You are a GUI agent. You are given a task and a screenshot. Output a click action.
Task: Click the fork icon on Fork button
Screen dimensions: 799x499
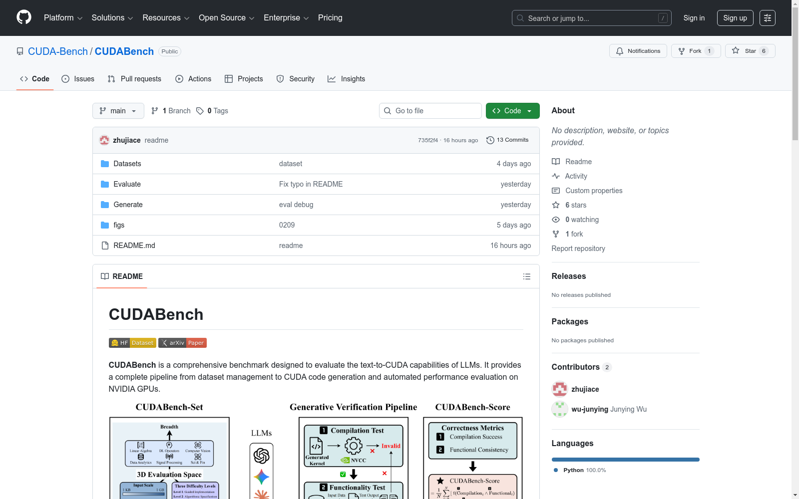(x=682, y=51)
